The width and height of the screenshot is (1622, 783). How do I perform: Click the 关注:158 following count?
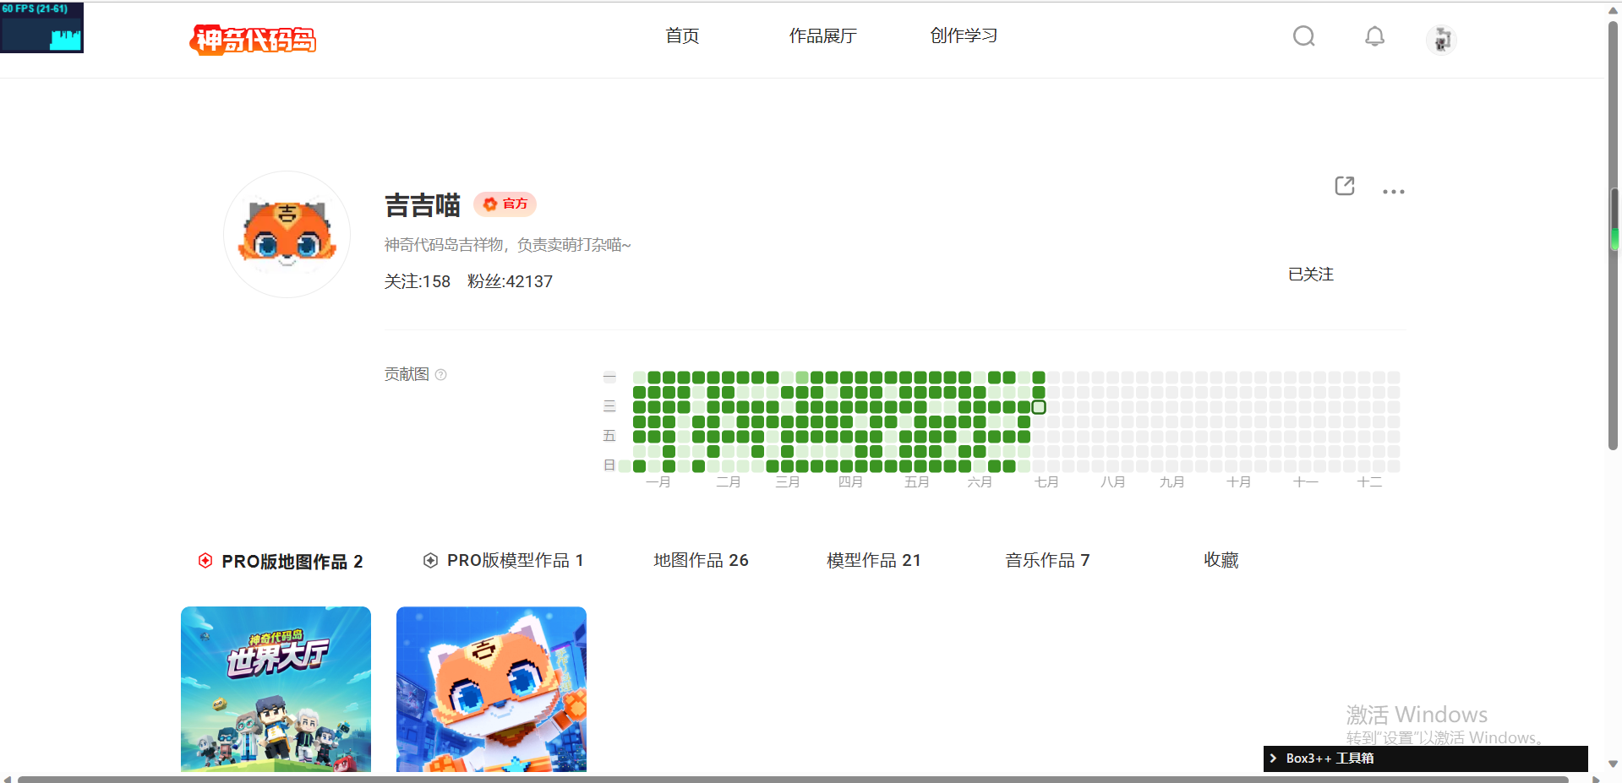coord(418,281)
